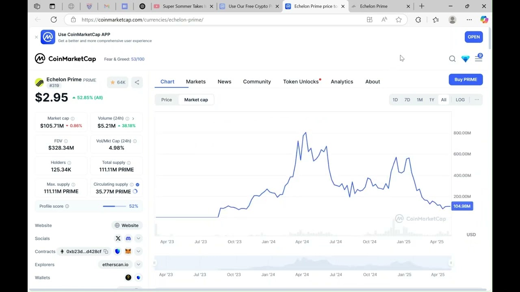
Task: Refresh the browser page
Action: tap(54, 19)
